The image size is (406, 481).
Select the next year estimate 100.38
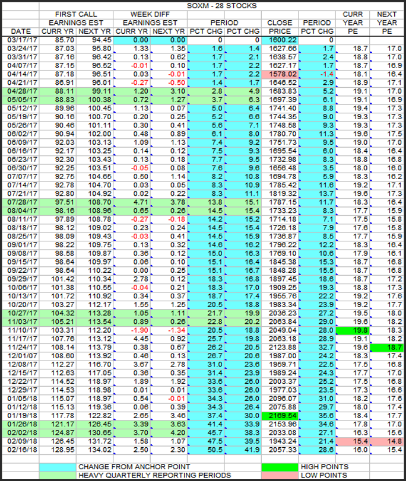pyautogui.click(x=94, y=100)
